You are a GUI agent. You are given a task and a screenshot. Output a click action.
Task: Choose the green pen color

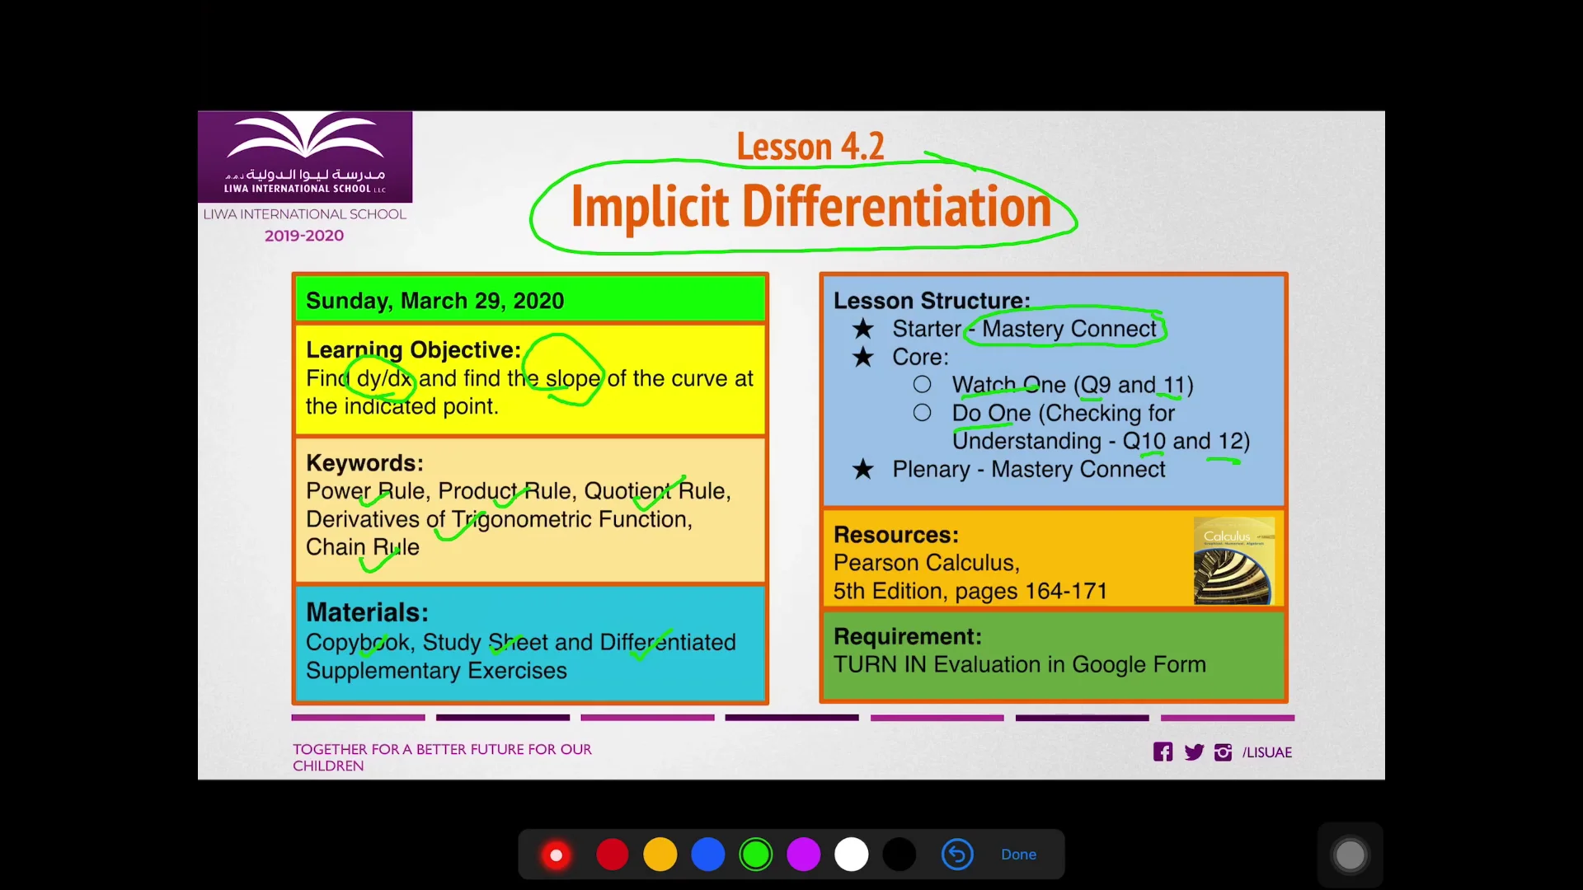click(756, 855)
